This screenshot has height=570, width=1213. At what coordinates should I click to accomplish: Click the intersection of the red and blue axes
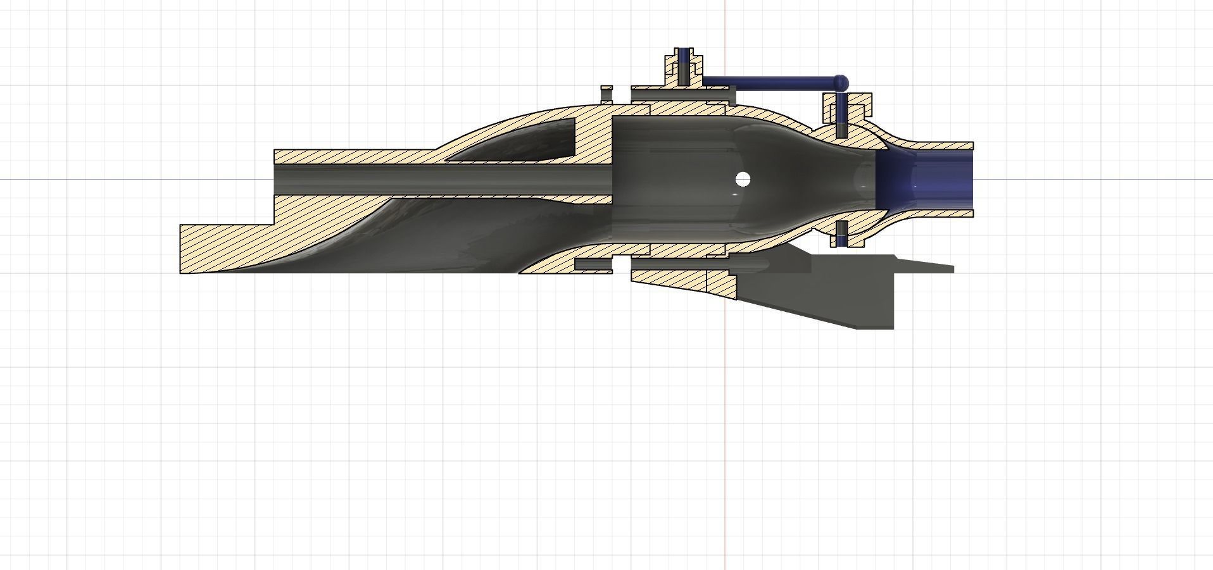tap(725, 179)
